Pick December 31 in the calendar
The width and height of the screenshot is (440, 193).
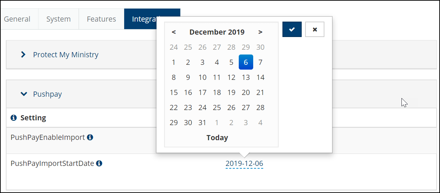(x=202, y=123)
